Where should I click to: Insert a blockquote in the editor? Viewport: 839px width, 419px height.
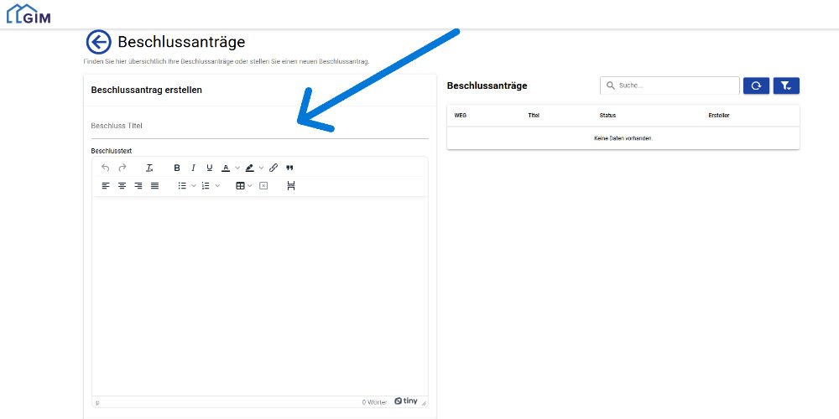click(290, 168)
